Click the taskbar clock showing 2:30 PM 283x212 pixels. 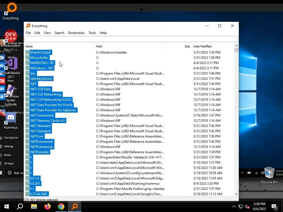[x=259, y=206]
